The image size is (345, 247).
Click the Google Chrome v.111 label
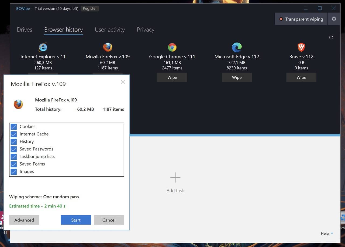tap(172, 57)
